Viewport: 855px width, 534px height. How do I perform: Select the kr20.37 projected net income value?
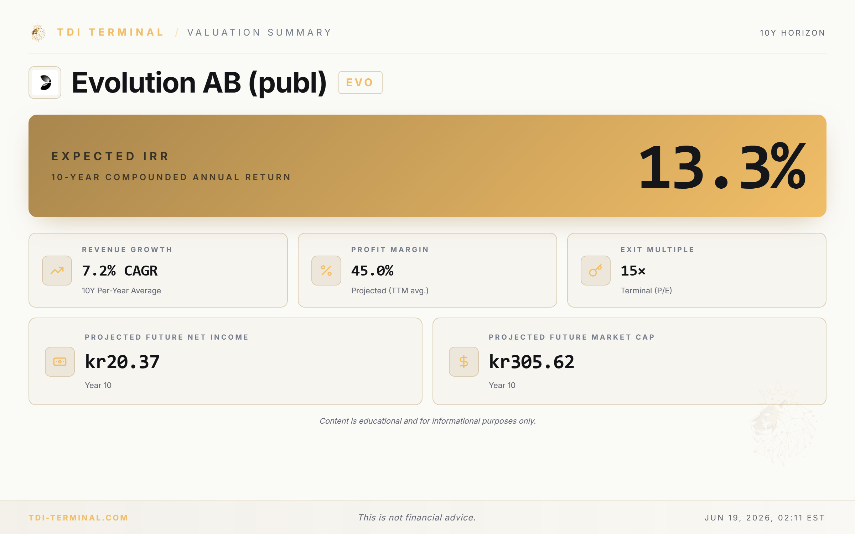point(122,362)
